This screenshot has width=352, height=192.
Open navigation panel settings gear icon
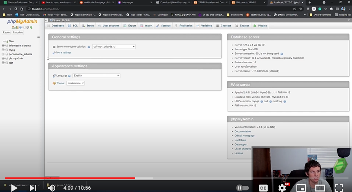pos(28,27)
